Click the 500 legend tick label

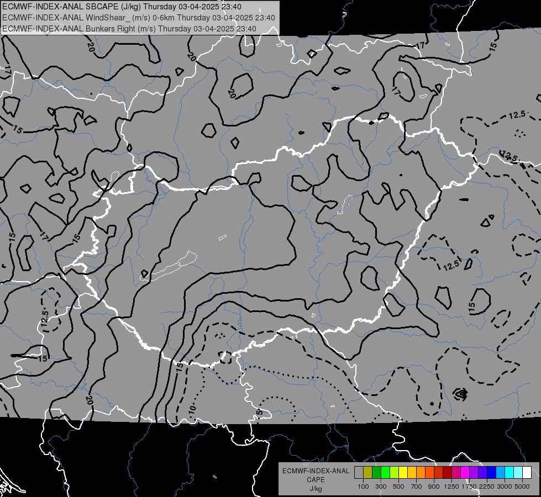398,487
